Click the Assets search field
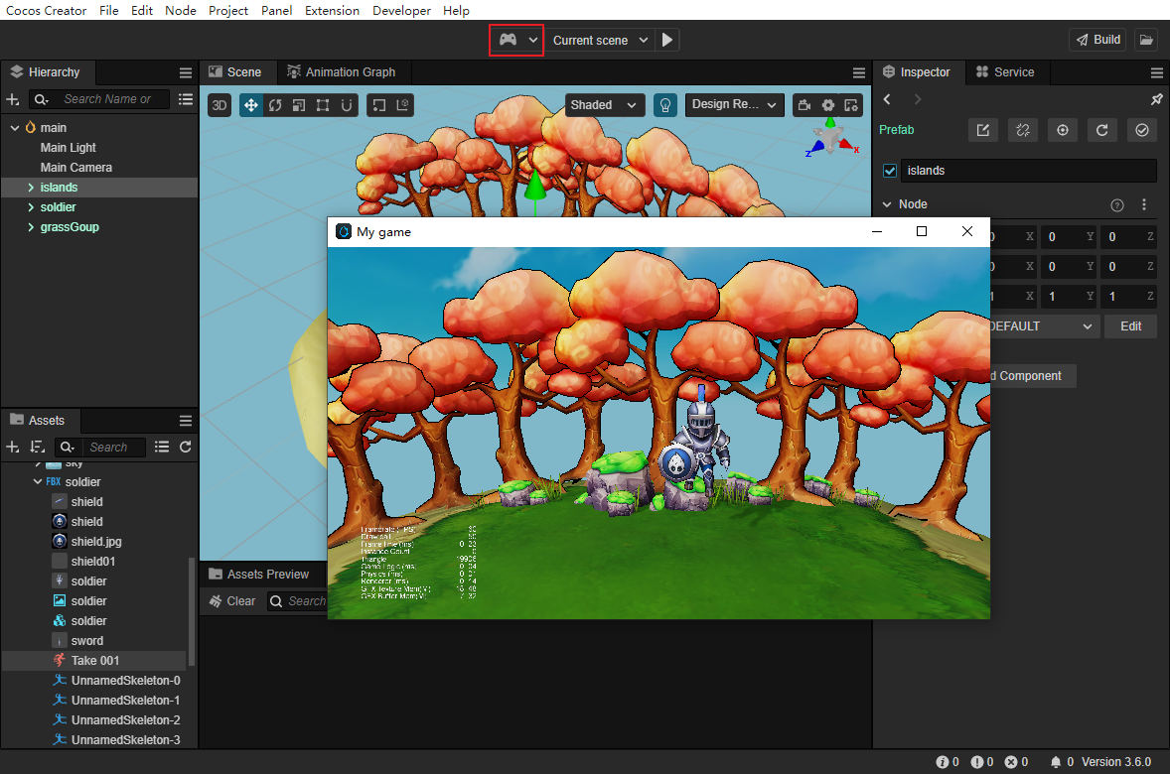This screenshot has height=774, width=1170. click(x=112, y=448)
